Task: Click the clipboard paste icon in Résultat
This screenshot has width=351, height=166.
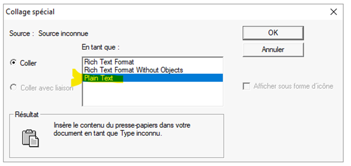Action: (x=30, y=138)
